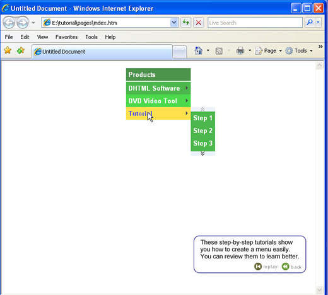Open the DHTML Software menu item
Image resolution: width=328 pixels, height=295 pixels.
tap(158, 88)
